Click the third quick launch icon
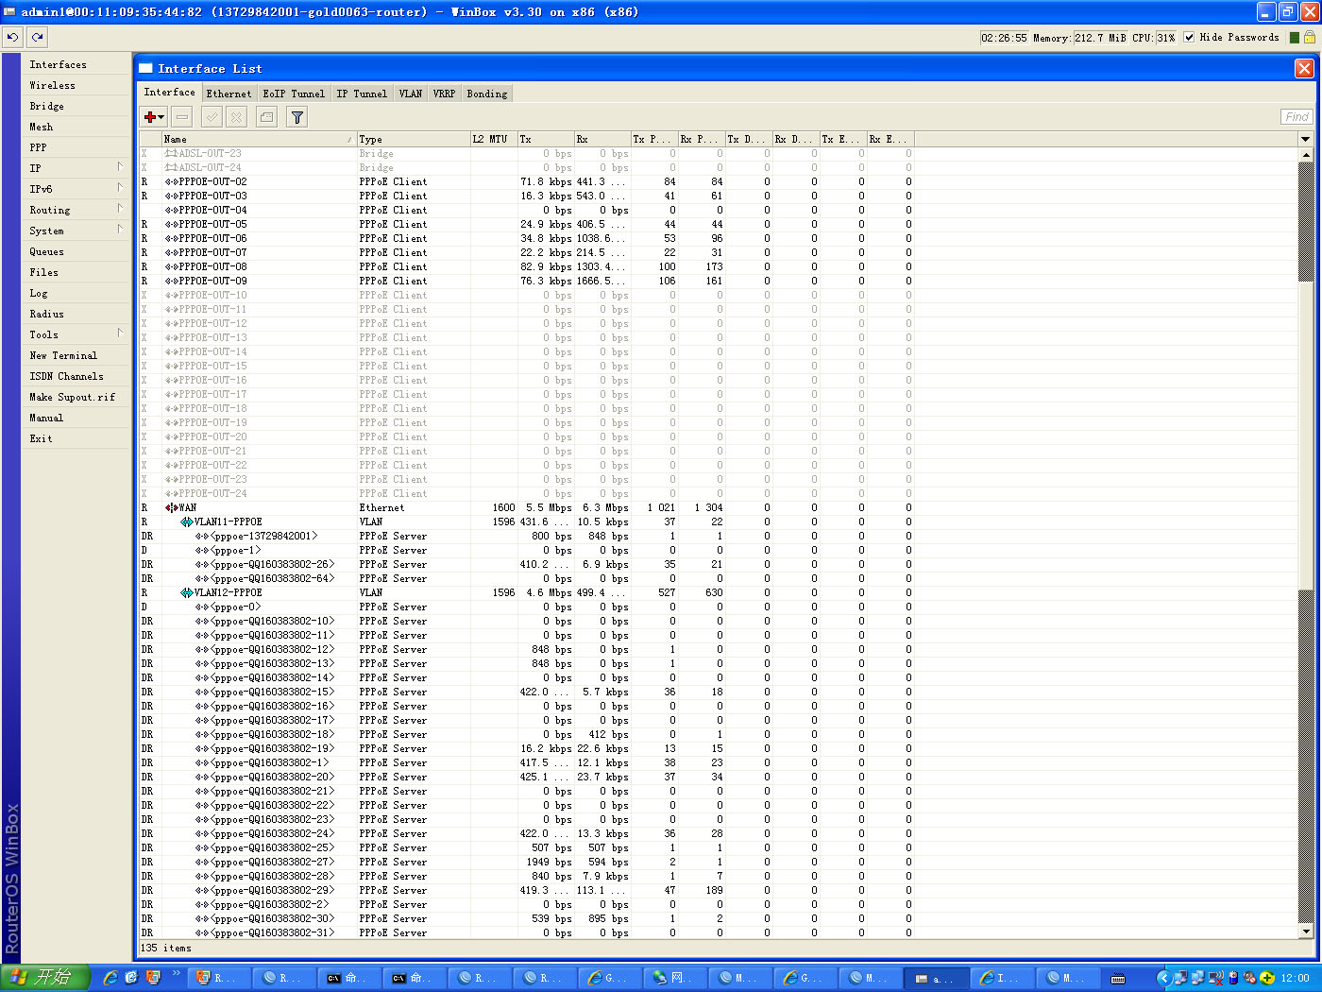This screenshot has height=992, width=1322. coord(153,978)
